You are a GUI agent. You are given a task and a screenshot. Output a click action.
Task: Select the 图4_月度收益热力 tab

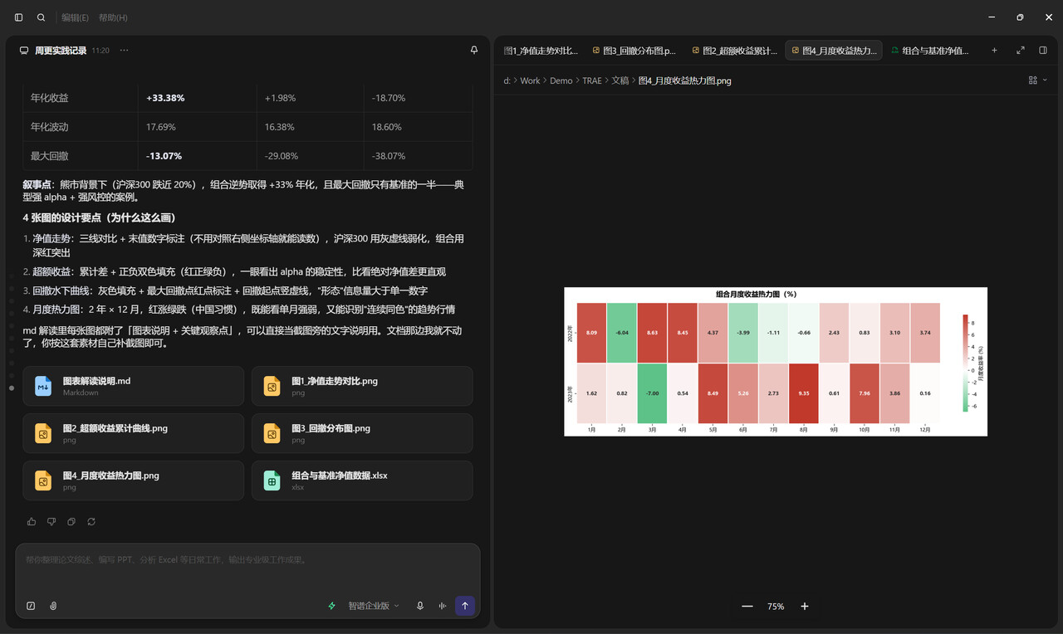pos(834,51)
